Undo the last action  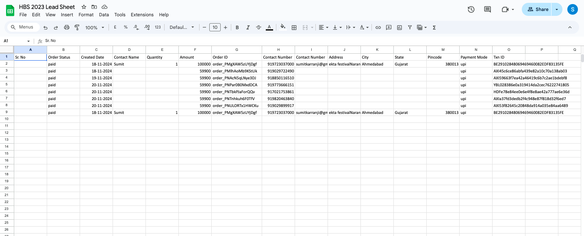click(x=46, y=27)
